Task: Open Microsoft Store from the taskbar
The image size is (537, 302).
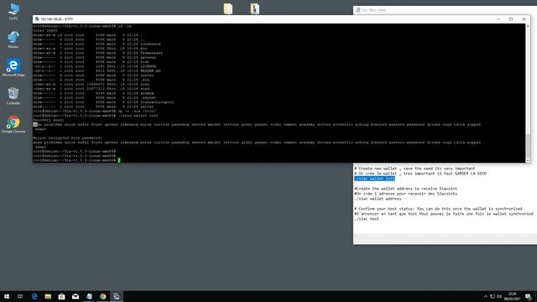Action: 61,296
